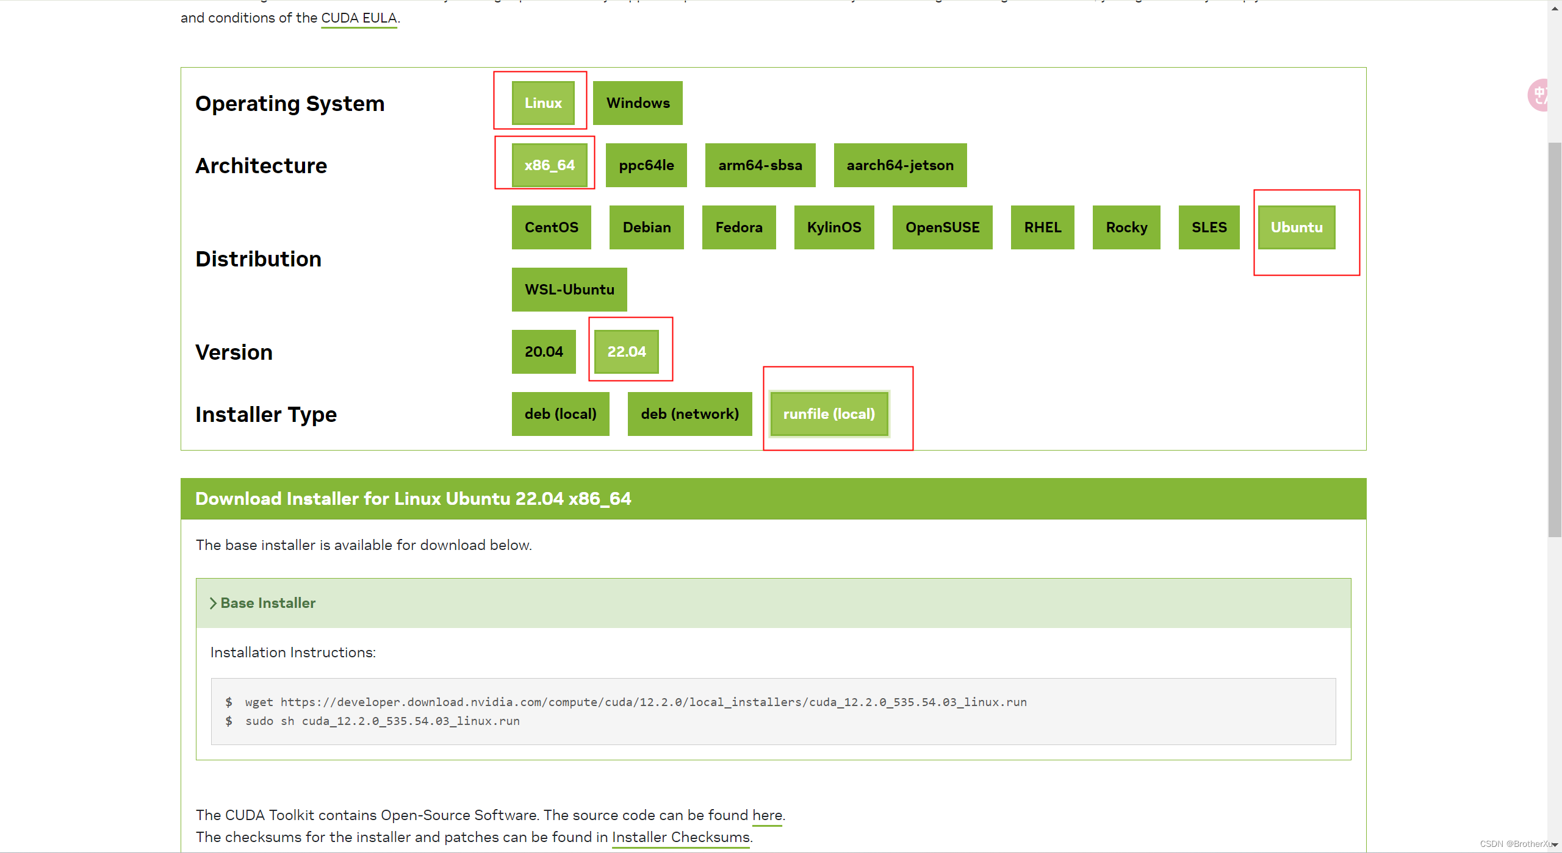Pick the aarch64-jetson architecture

pos(899,165)
